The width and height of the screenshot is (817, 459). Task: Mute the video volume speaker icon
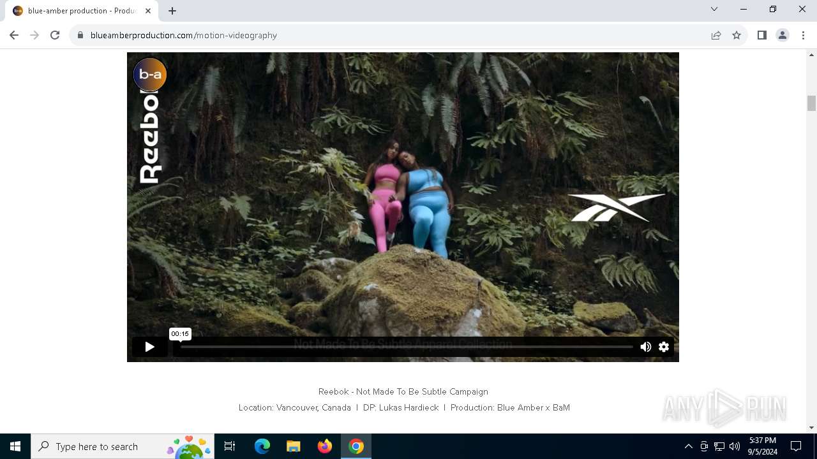tap(645, 347)
